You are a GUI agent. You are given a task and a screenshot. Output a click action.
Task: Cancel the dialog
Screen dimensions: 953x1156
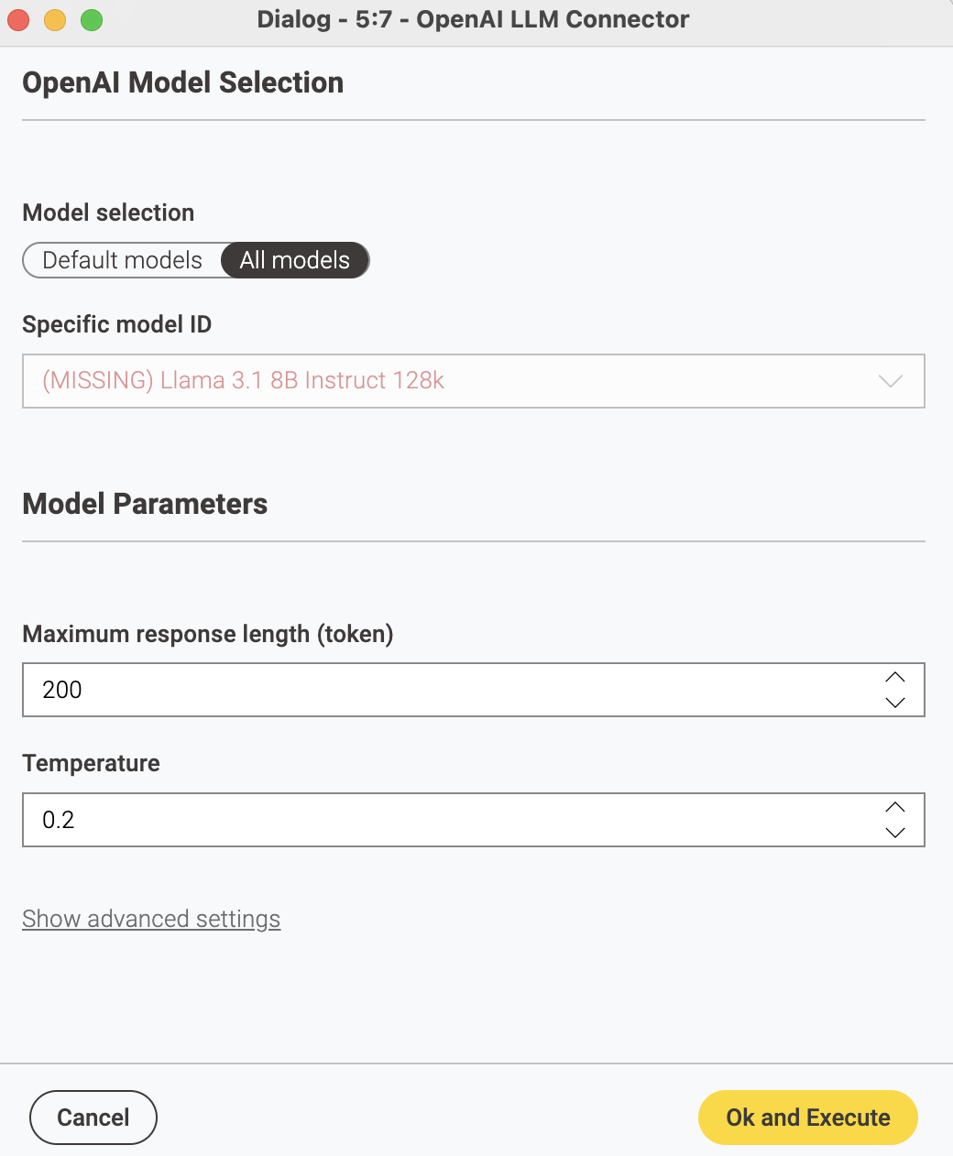pos(93,1118)
